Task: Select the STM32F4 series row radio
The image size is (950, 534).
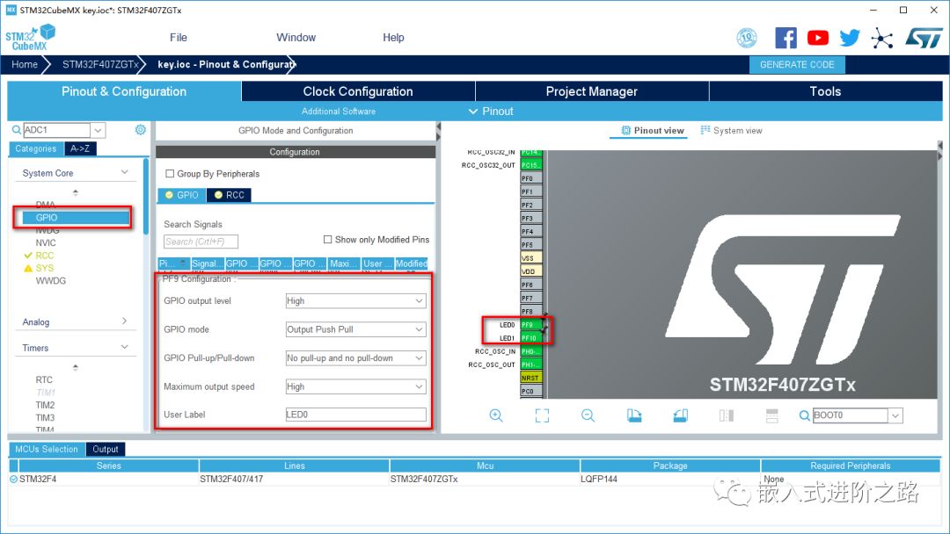Action: click(x=13, y=479)
